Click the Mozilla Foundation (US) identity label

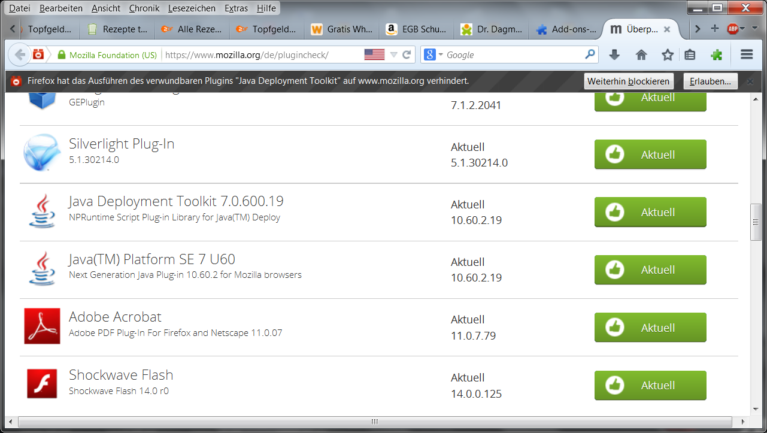coord(113,55)
